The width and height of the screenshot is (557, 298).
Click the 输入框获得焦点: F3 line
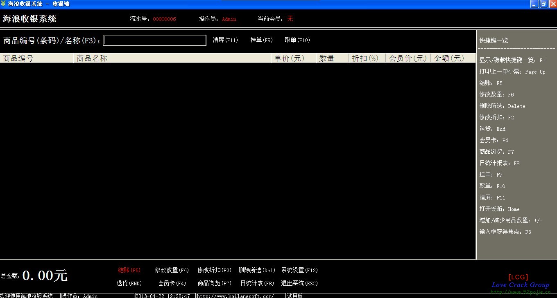[505, 232]
